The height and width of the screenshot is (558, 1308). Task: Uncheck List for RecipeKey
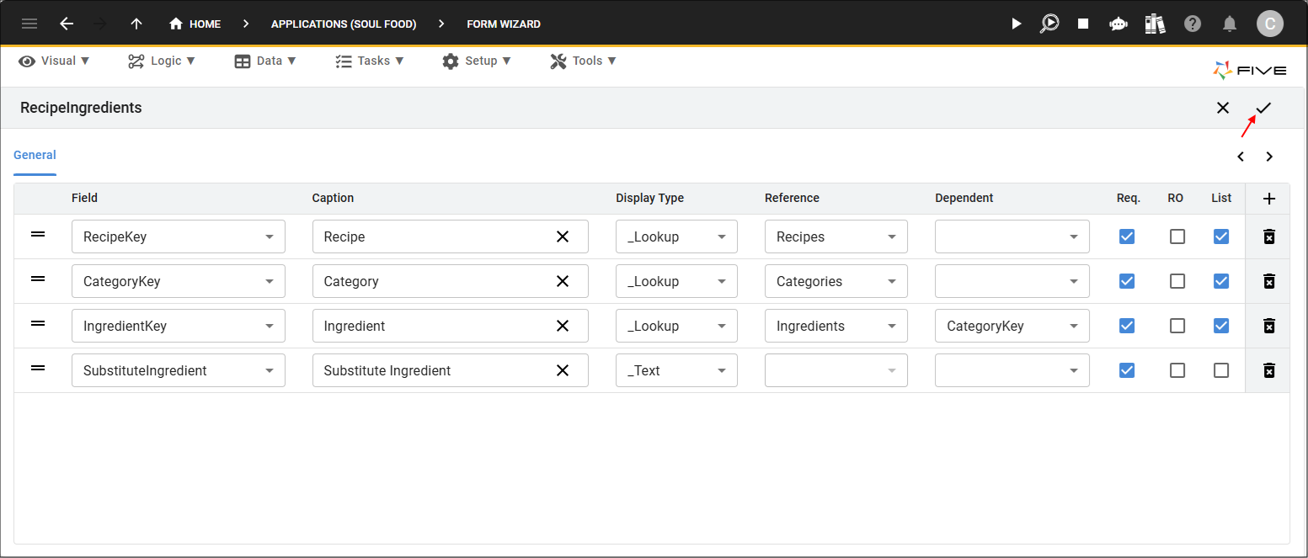click(1221, 236)
